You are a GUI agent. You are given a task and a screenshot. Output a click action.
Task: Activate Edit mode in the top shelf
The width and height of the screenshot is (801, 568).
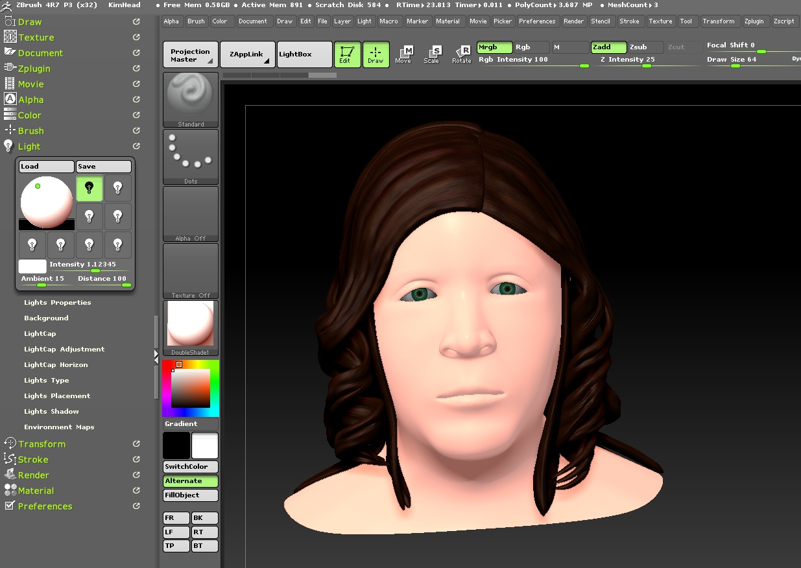pyautogui.click(x=347, y=54)
